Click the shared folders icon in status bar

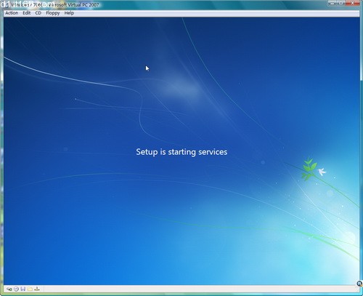[x=30, y=289]
